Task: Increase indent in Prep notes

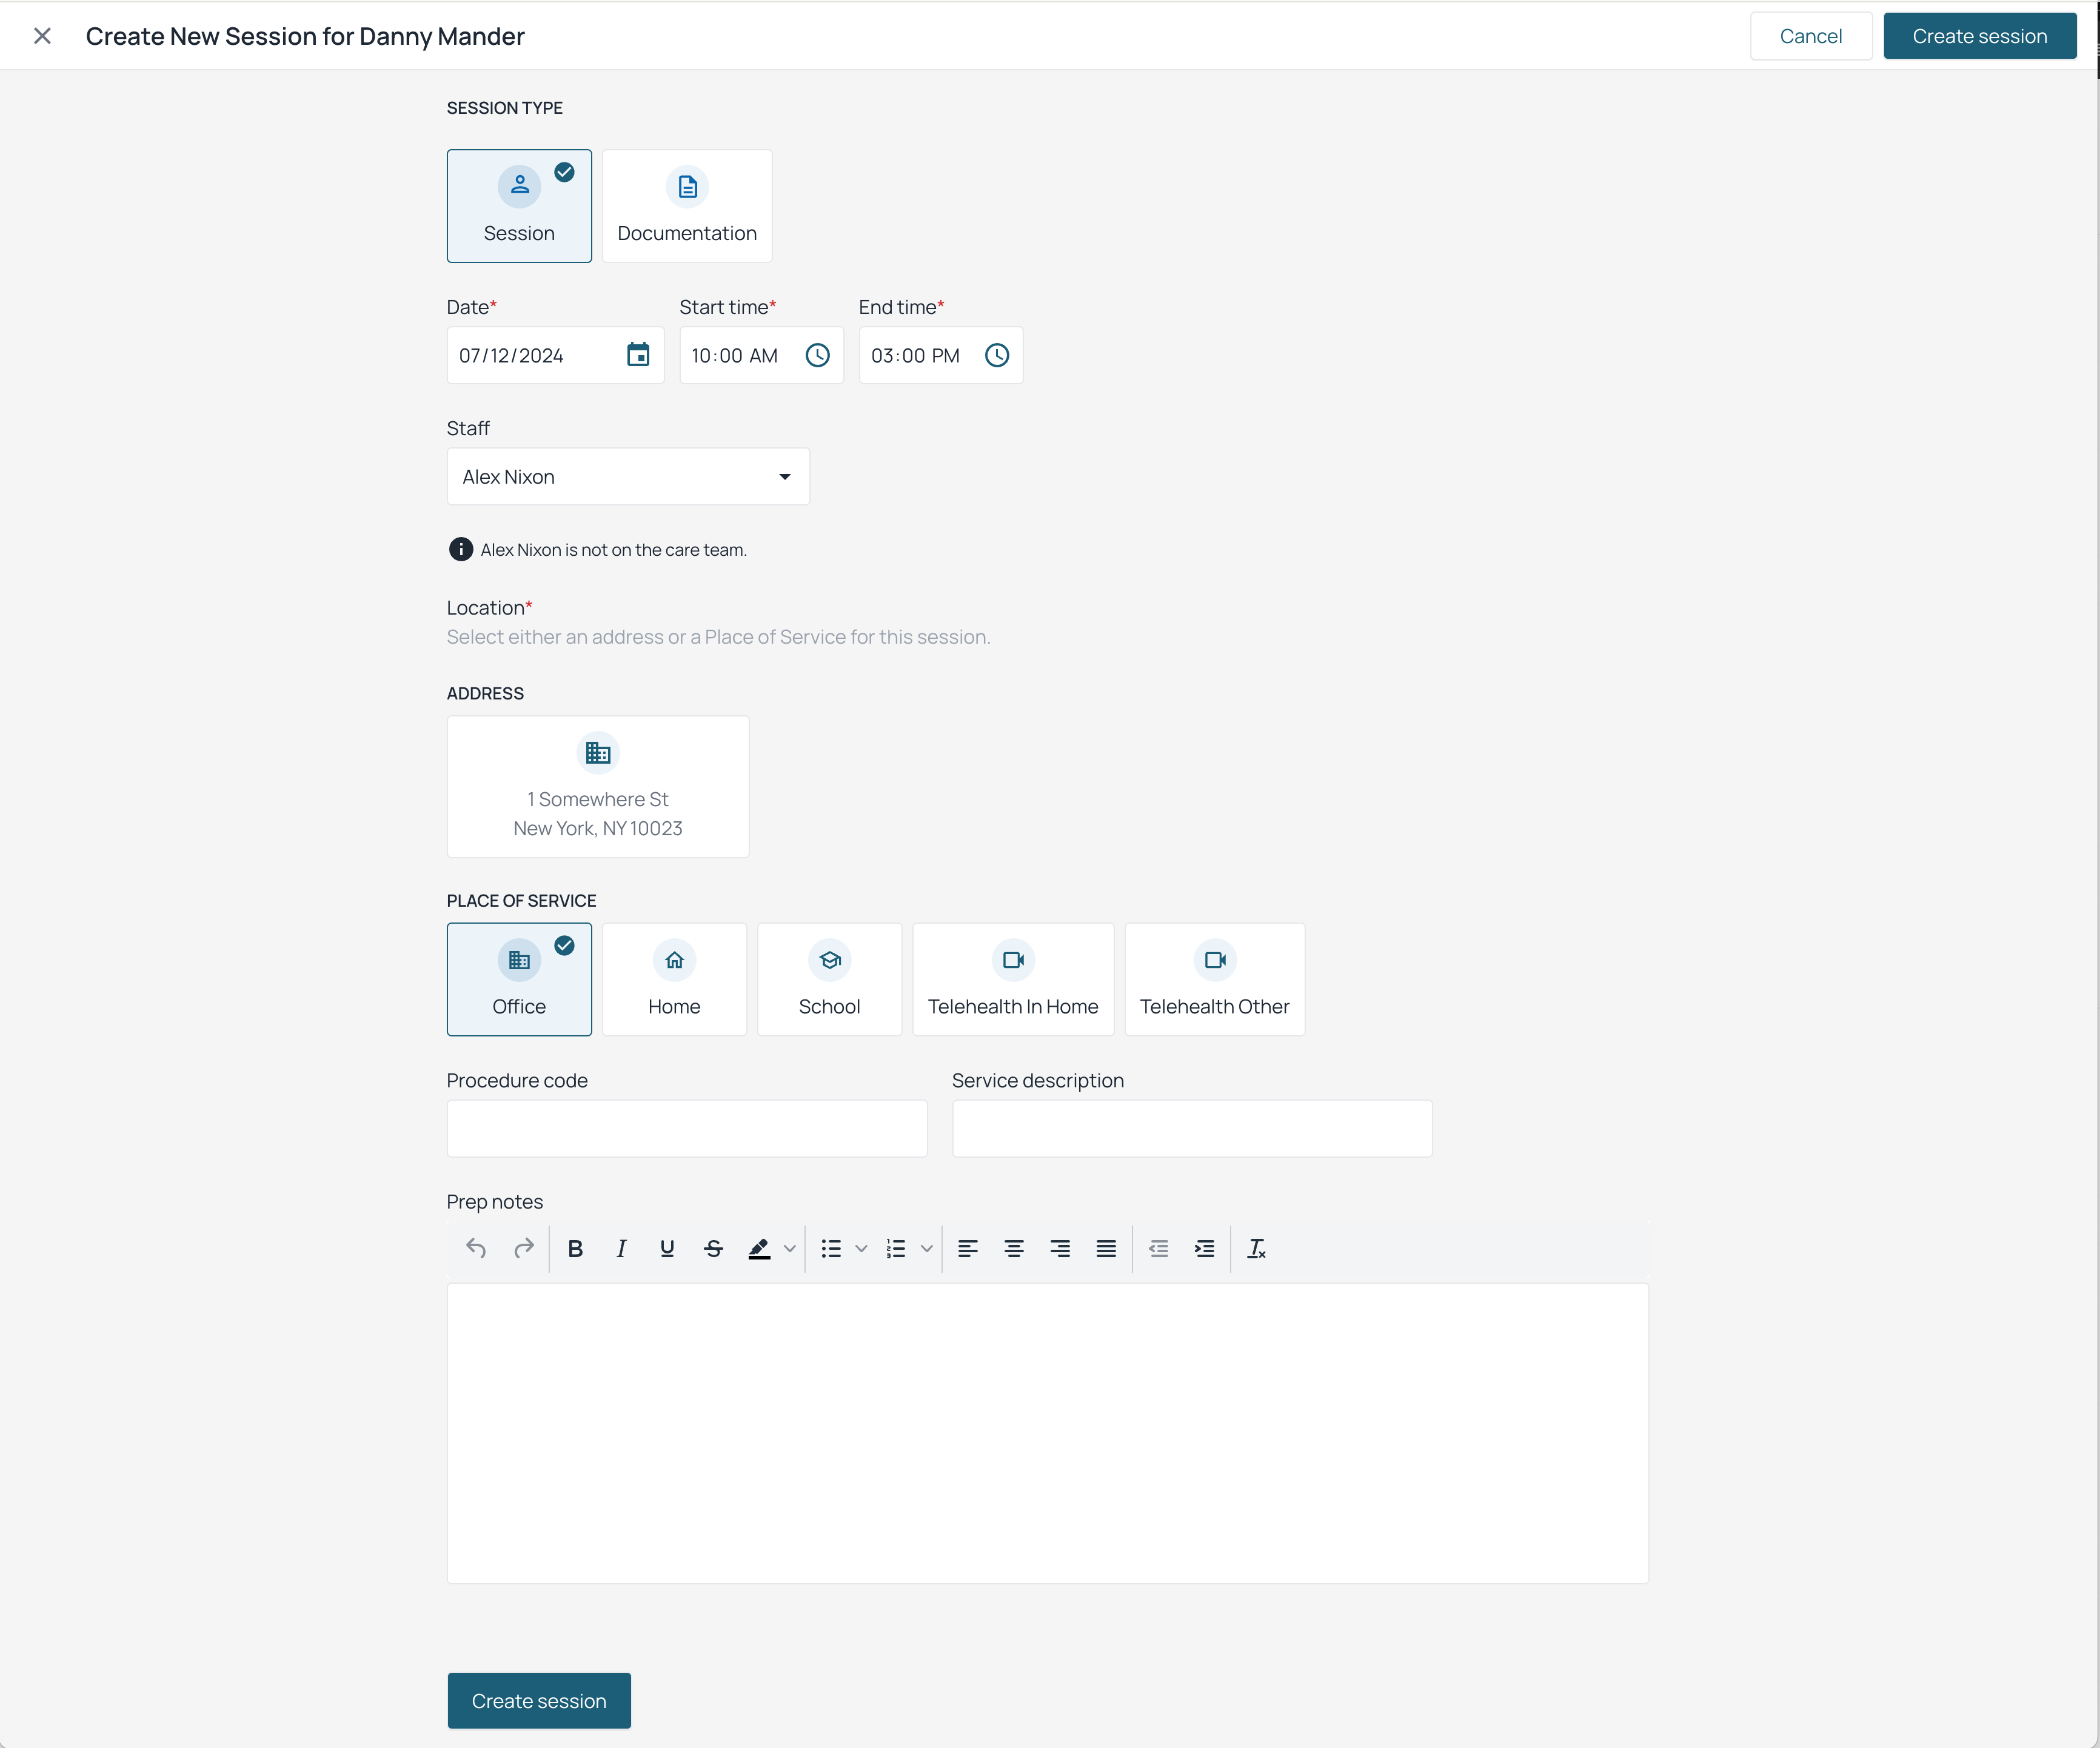Action: (x=1204, y=1248)
